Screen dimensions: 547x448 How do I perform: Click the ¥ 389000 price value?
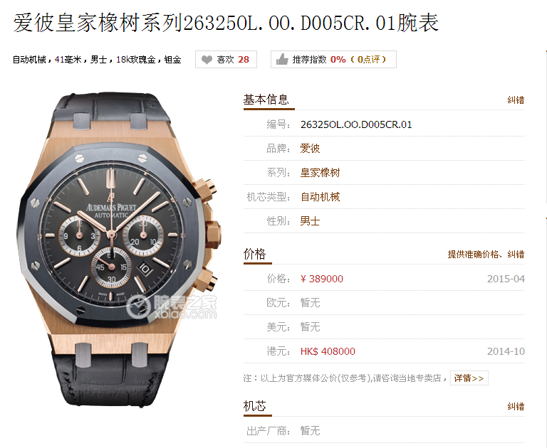321,279
